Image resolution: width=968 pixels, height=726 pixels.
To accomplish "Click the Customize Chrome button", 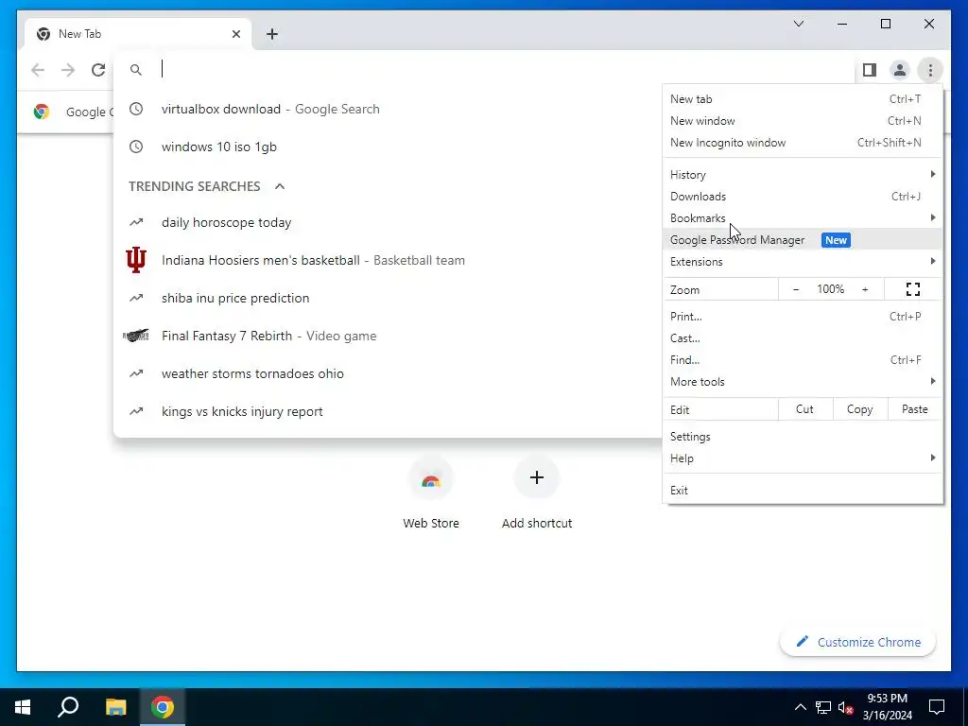I will click(x=858, y=642).
